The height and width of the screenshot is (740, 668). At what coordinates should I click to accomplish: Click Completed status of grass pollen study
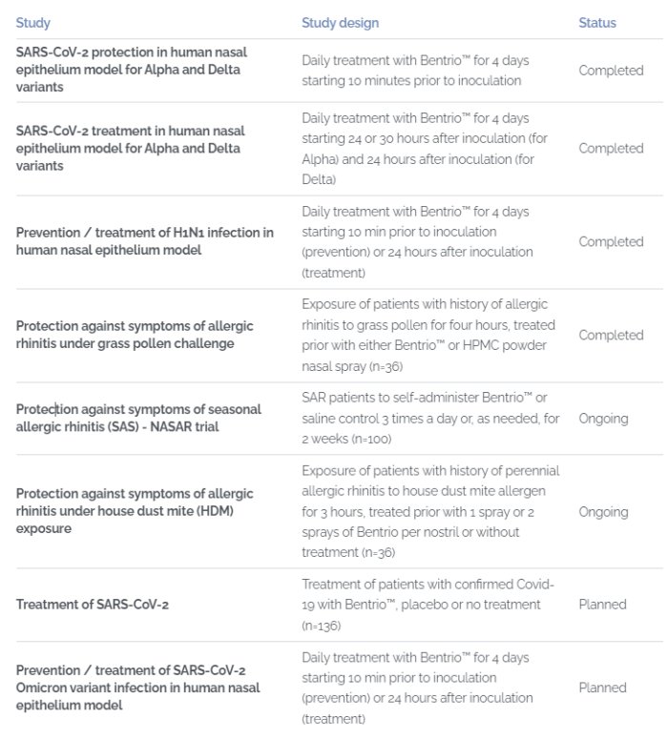pos(611,335)
